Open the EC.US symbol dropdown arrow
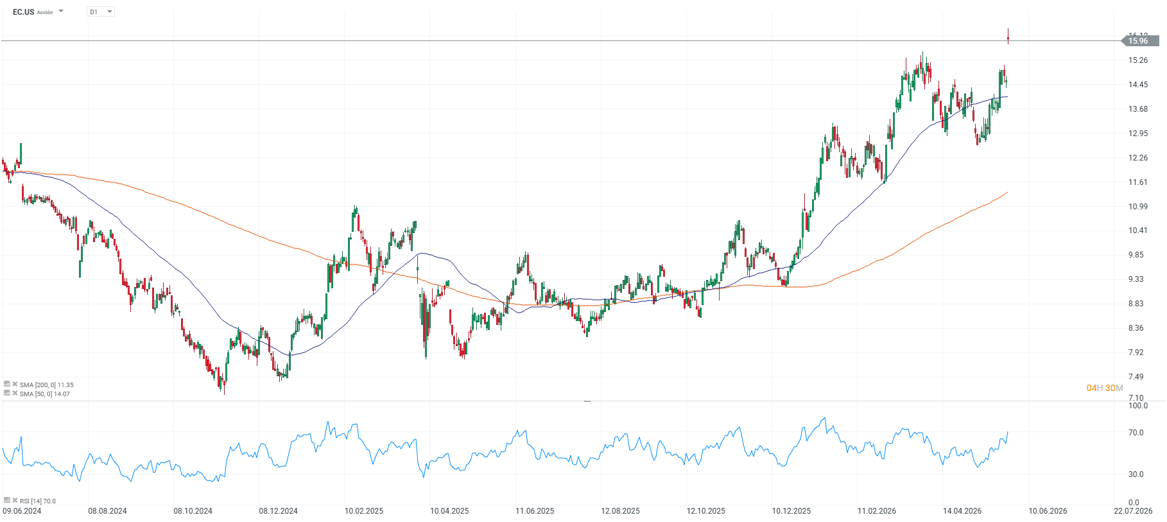This screenshot has width=1167, height=522. click(61, 12)
